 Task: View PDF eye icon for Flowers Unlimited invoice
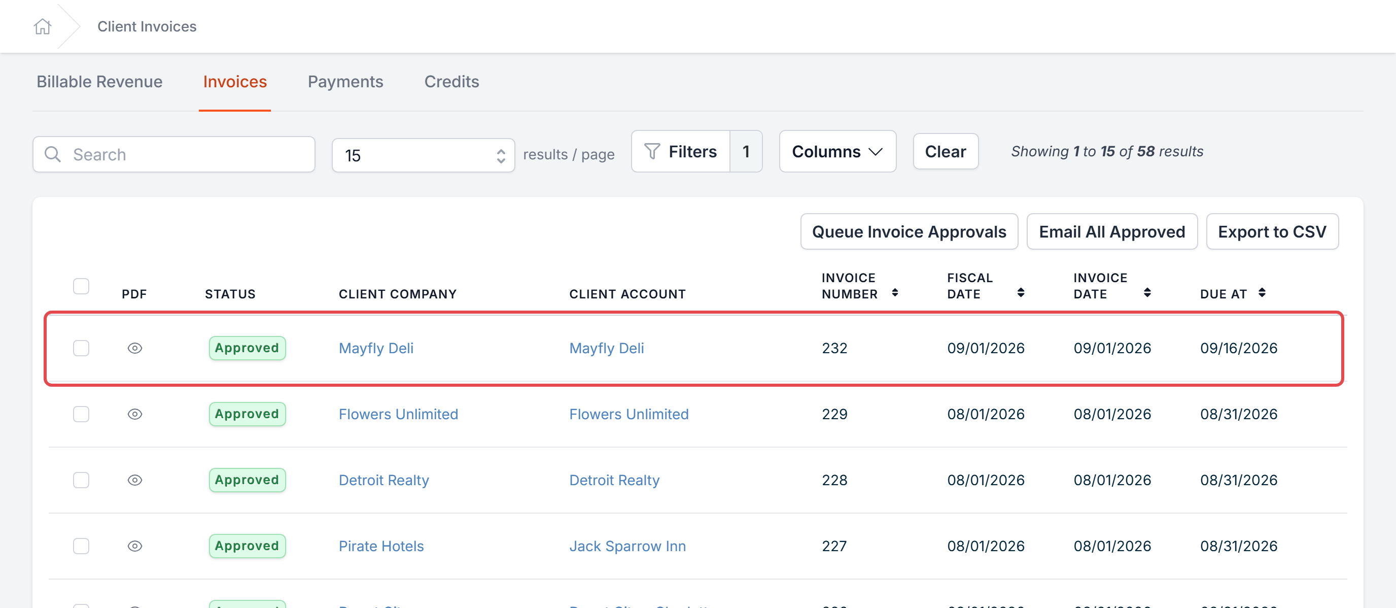[135, 414]
